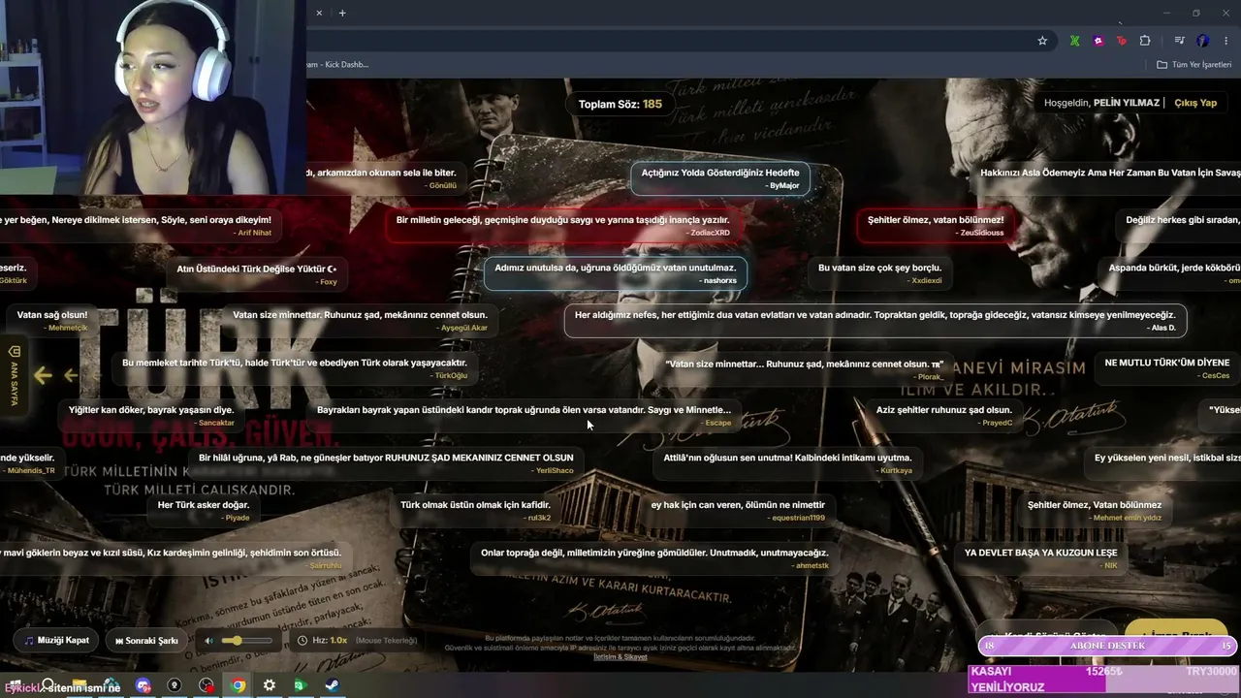The width and height of the screenshot is (1241, 698).
Task: Select the quote card by ByMajor
Action: tap(720, 178)
